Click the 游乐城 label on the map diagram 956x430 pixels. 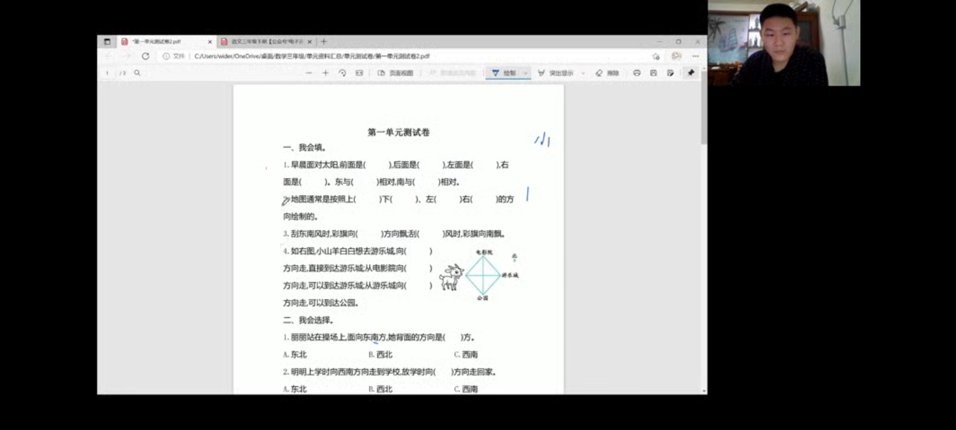pos(510,275)
